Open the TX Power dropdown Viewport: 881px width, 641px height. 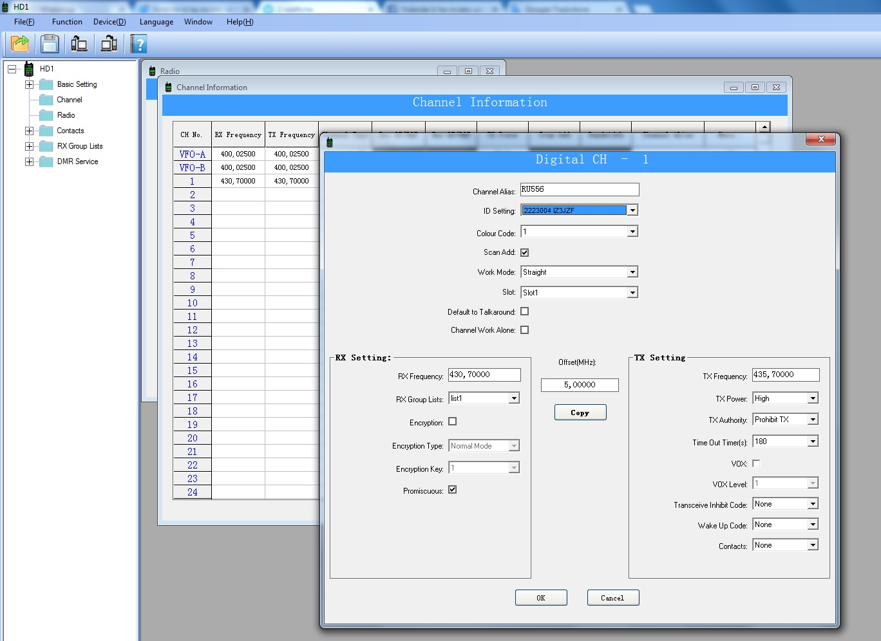813,398
